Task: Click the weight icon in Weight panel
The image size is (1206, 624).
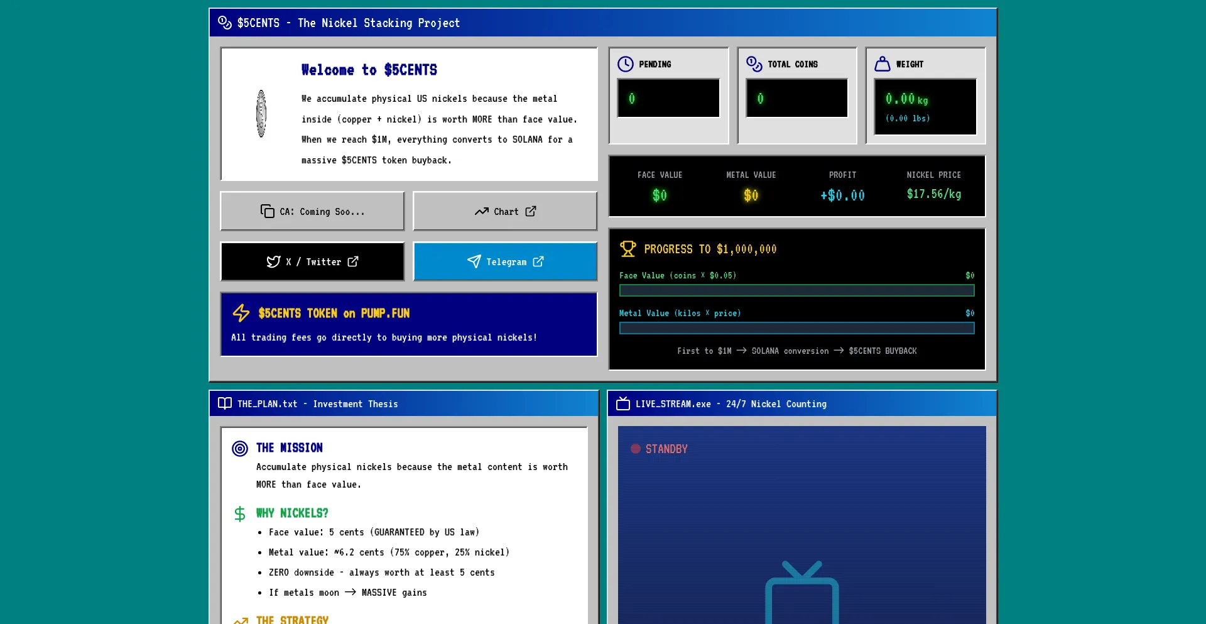Action: (x=882, y=64)
